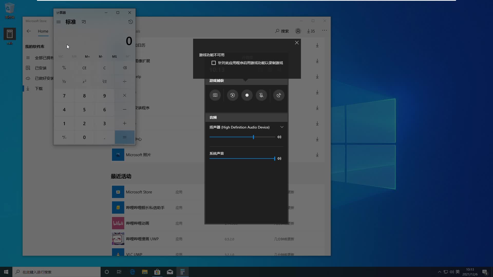
Task: Click the square root key
Action: coord(105,82)
